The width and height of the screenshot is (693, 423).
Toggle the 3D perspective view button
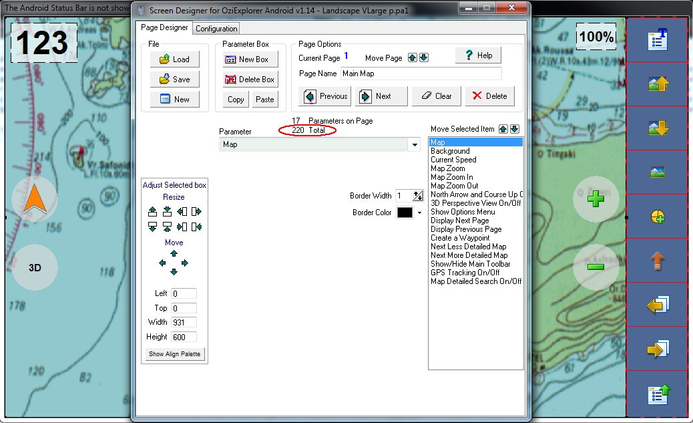click(x=35, y=267)
